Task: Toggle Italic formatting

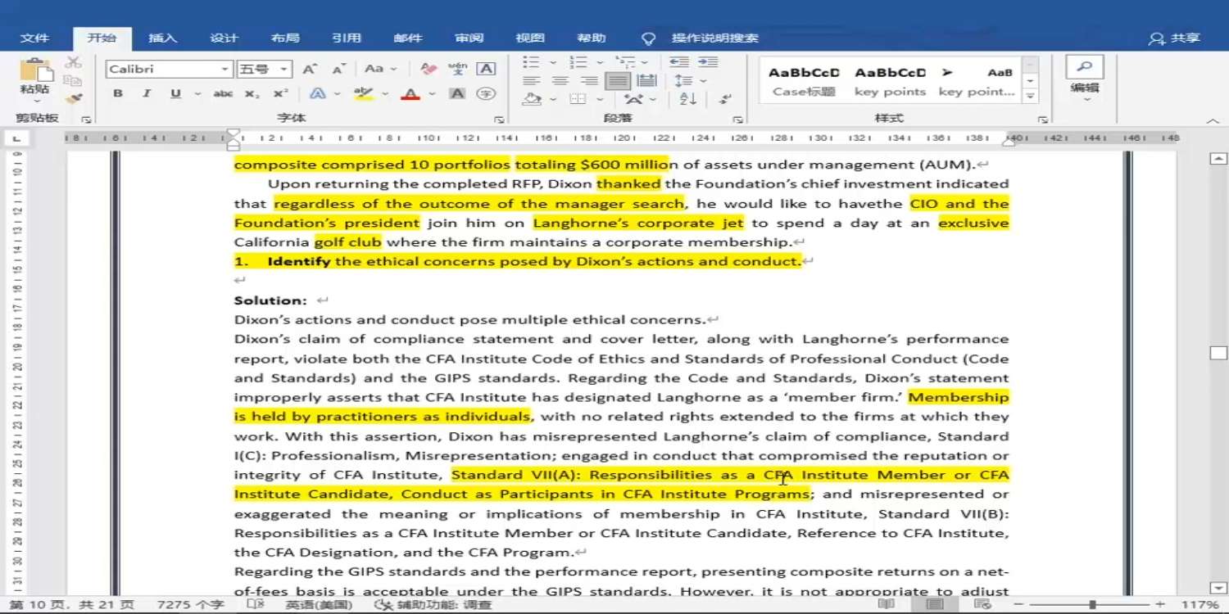Action: pos(147,94)
